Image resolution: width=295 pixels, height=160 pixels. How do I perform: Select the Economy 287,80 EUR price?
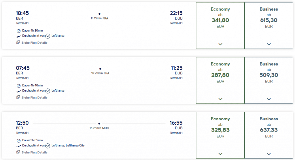click(220, 76)
